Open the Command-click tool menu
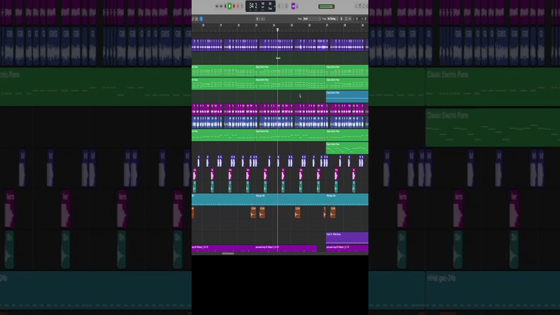This screenshot has width=560, height=315. pyautogui.click(x=263, y=19)
